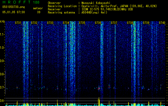Click the tallest yellow power spike near 0736
Image resolution: width=168 pixels, height=106 pixels.
point(99,101)
